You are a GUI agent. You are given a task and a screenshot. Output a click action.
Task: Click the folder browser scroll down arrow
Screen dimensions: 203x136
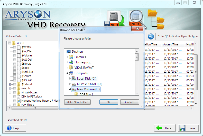point(137,93)
